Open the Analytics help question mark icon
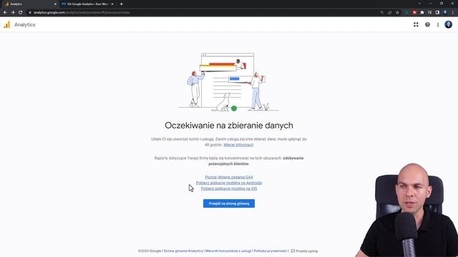458x257 pixels. click(x=427, y=25)
